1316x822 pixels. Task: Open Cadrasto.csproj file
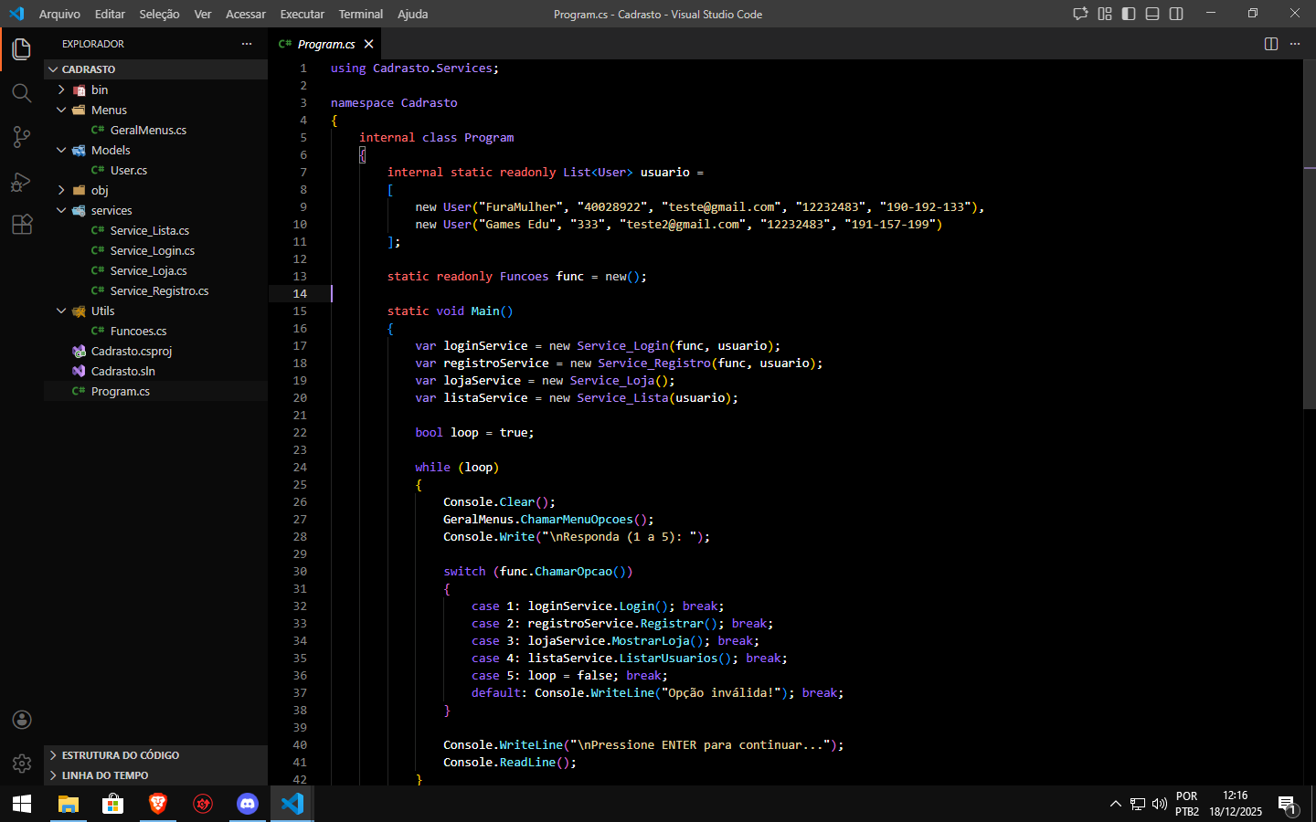pyautogui.click(x=155, y=351)
